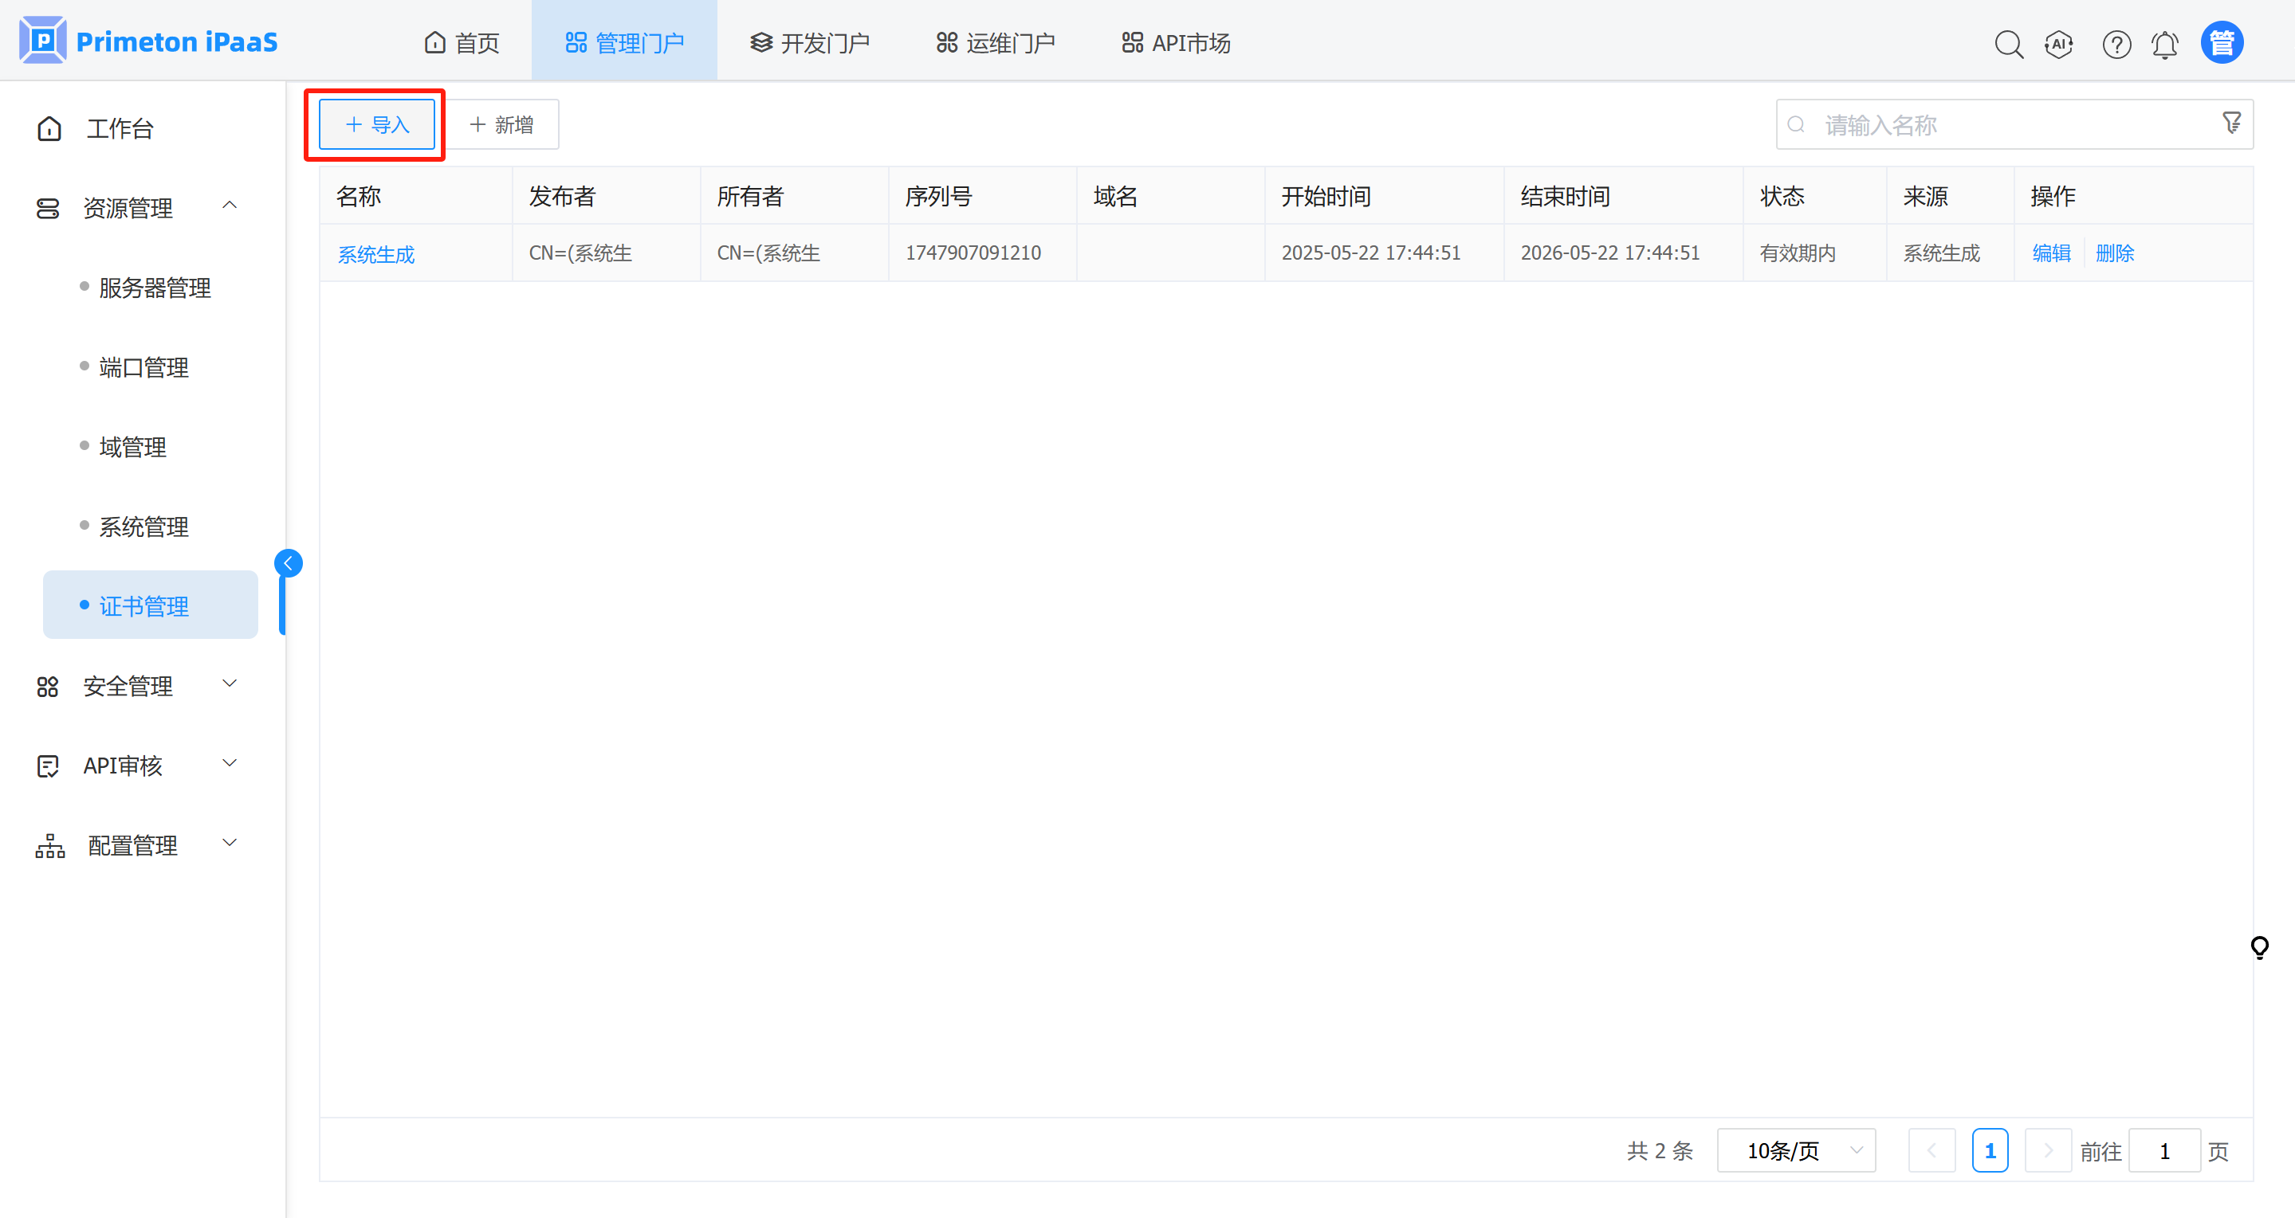This screenshot has width=2295, height=1218.
Task: Click the search magnifier icon in header
Action: (x=2008, y=44)
